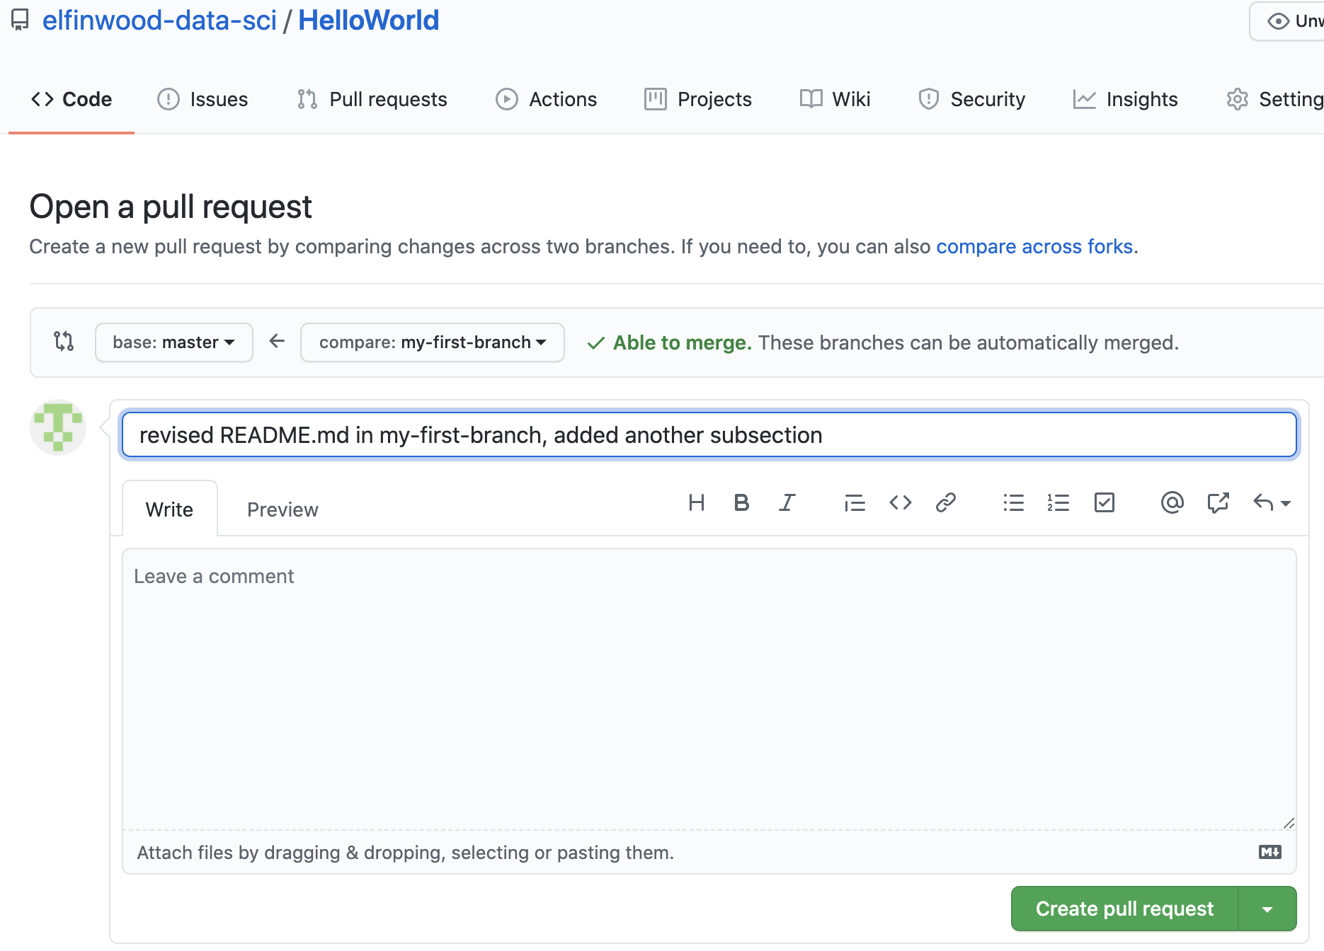The width and height of the screenshot is (1324, 951).
Task: Insert bulleted list icon
Action: 1013,503
